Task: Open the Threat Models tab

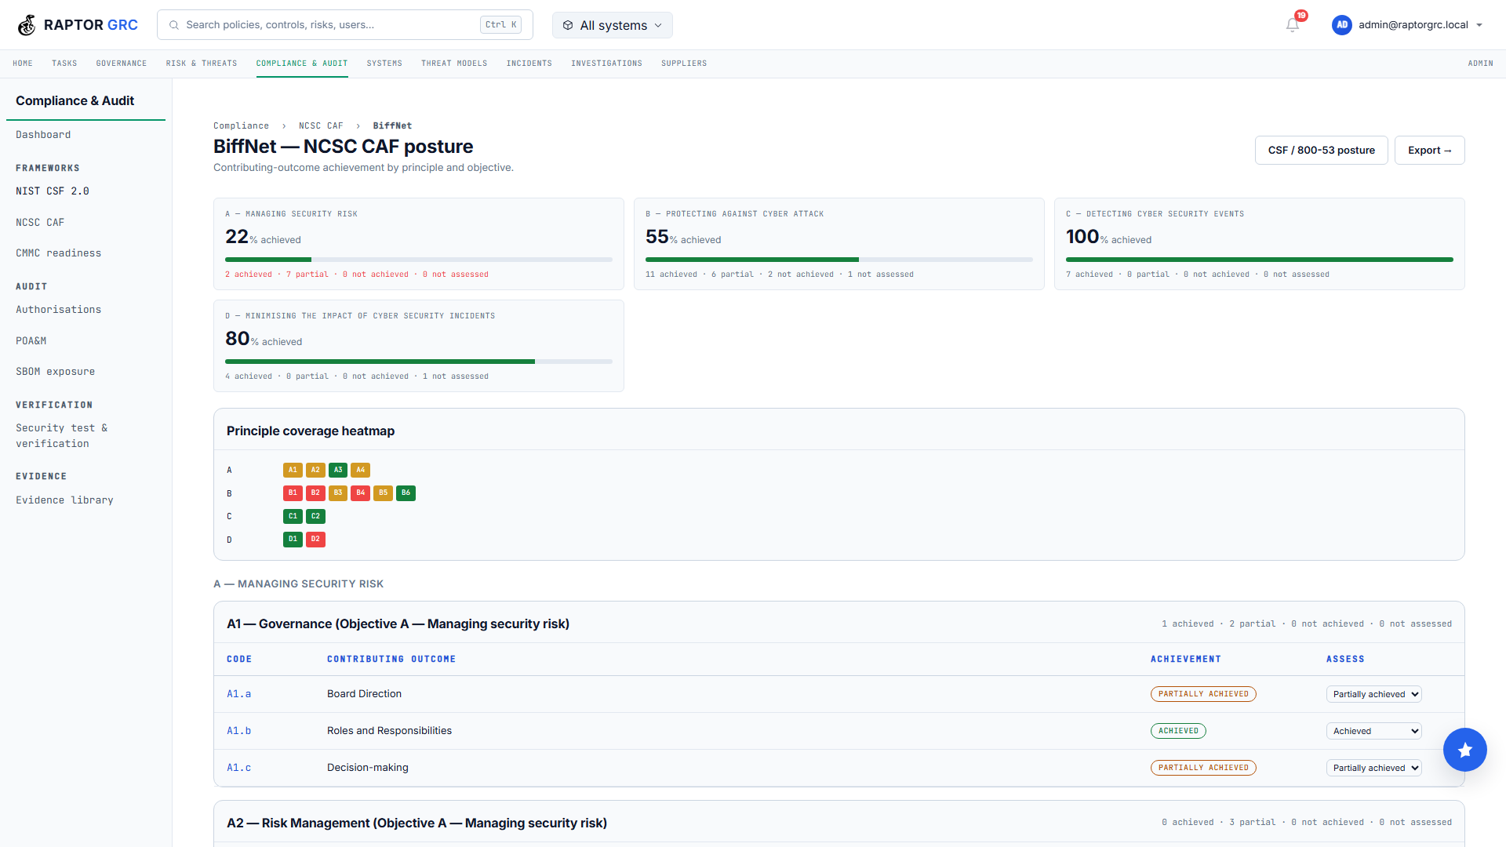Action: [454, 64]
